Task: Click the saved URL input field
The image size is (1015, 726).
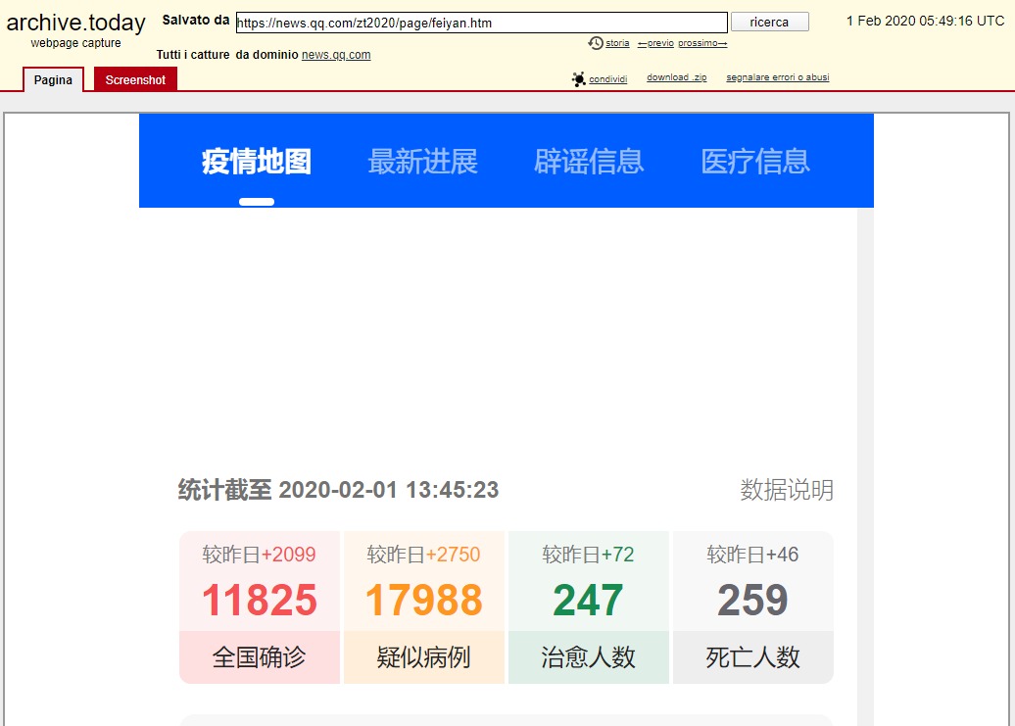Action: pos(482,23)
